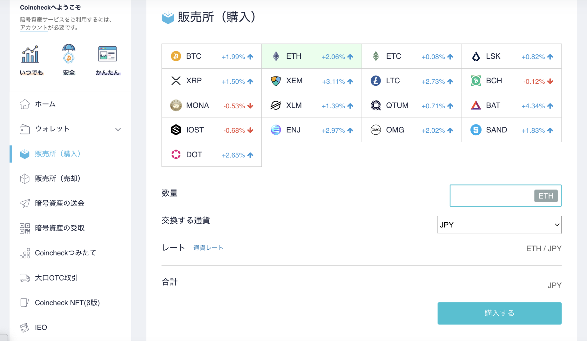Viewport: 587px width, 341px height.
Task: Select the 販売所（購入）sidebar icon
Action: click(x=25, y=153)
